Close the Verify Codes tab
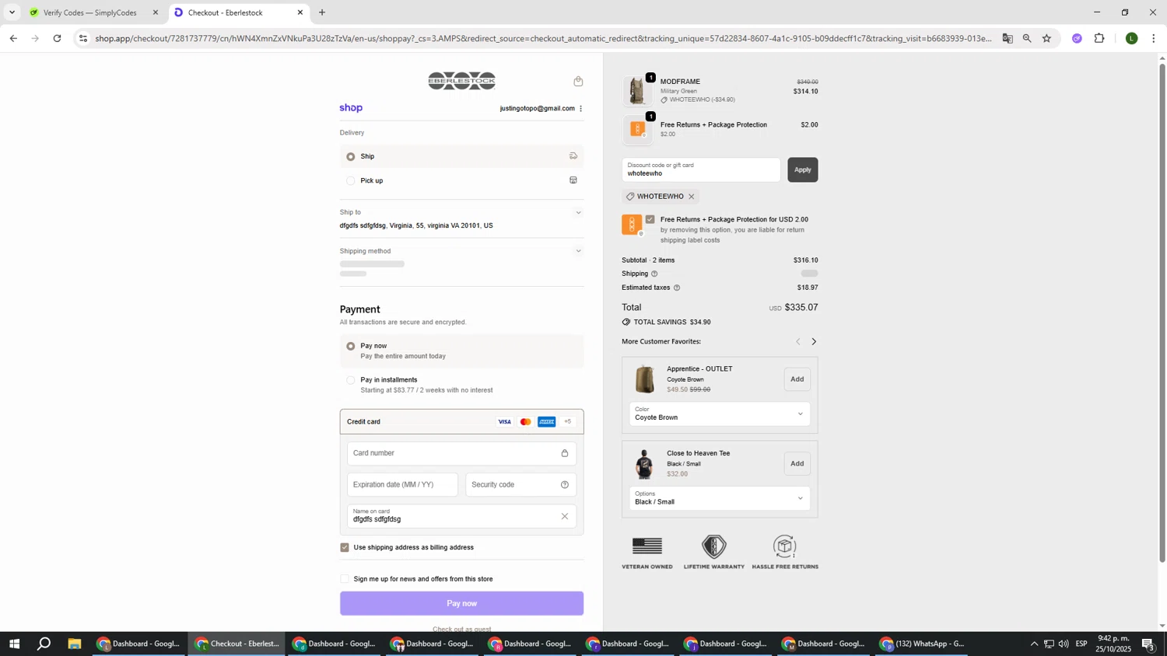1167x656 pixels. tap(155, 12)
